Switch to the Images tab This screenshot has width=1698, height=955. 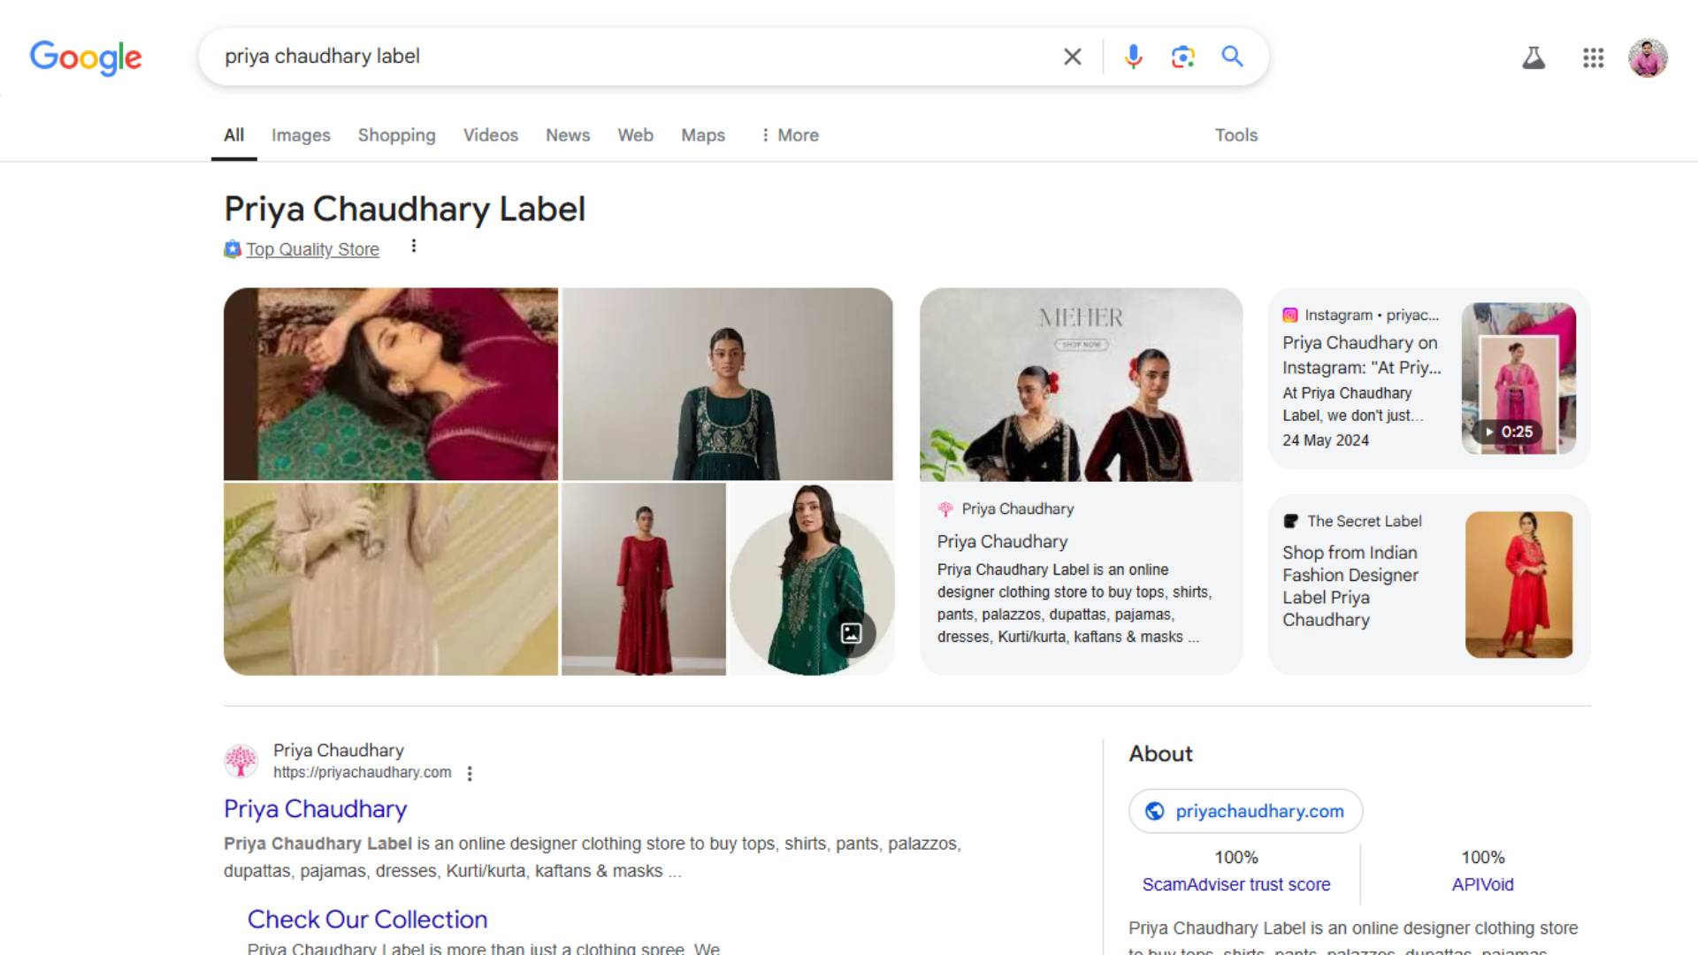[x=301, y=135]
